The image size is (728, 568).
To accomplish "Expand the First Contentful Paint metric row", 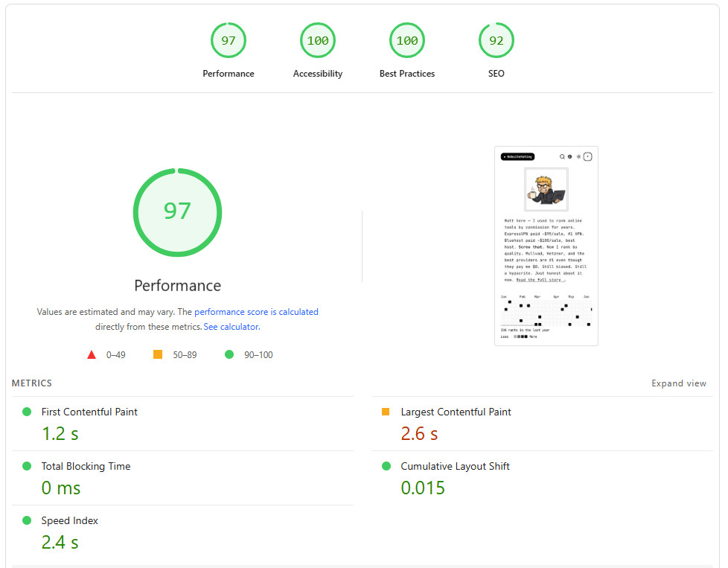I will [89, 412].
